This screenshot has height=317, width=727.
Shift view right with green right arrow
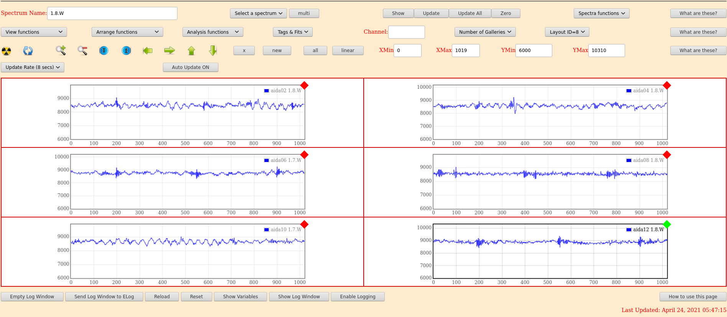coord(169,51)
